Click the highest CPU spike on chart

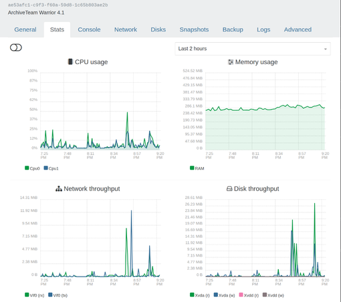(x=127, y=113)
